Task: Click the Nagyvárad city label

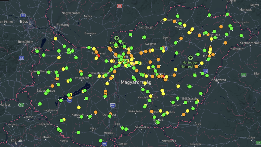Action: (x=219, y=80)
